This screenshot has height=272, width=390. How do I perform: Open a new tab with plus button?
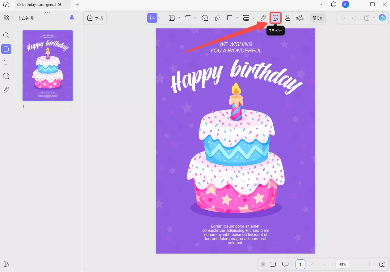click(78, 5)
